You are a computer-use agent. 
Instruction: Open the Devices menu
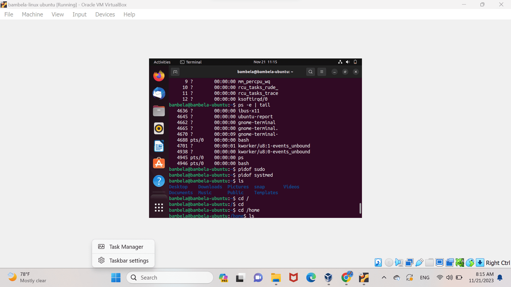[105, 14]
